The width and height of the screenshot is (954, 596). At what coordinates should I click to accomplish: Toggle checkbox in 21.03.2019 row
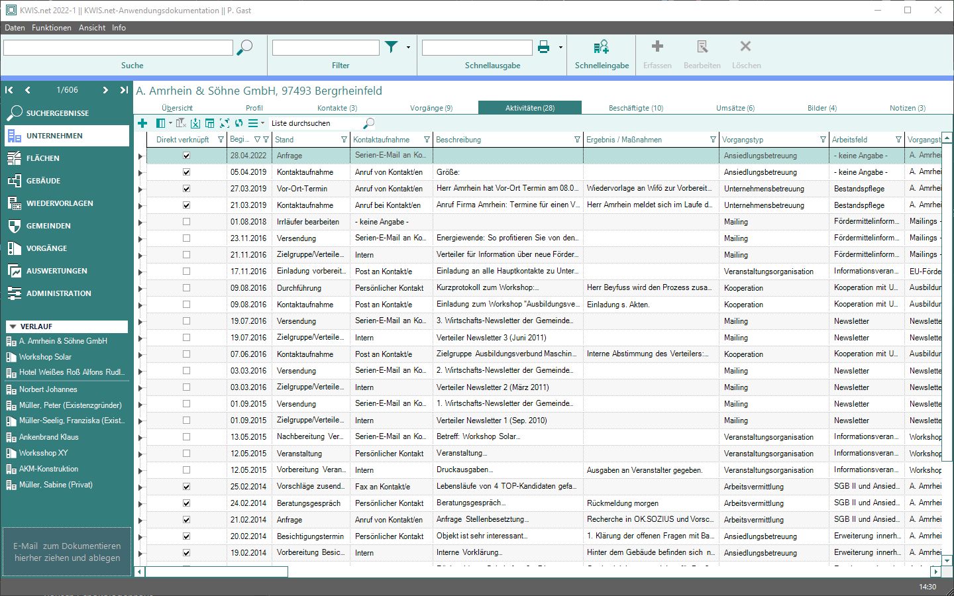[186, 205]
